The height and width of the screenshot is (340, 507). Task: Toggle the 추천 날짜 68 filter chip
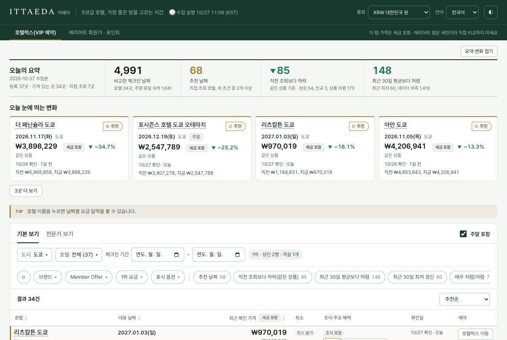pyautogui.click(x=212, y=277)
